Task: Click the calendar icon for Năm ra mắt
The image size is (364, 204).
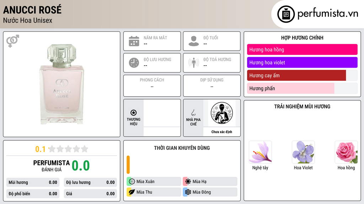Action: click(x=134, y=41)
